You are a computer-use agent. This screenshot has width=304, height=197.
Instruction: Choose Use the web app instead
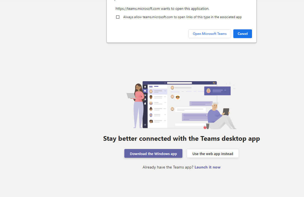[213, 153]
